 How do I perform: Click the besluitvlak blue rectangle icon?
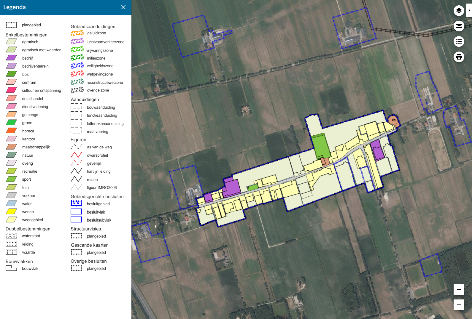tap(76, 212)
